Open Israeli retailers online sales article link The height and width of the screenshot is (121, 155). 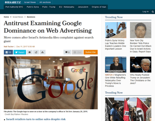(x=36, y=119)
